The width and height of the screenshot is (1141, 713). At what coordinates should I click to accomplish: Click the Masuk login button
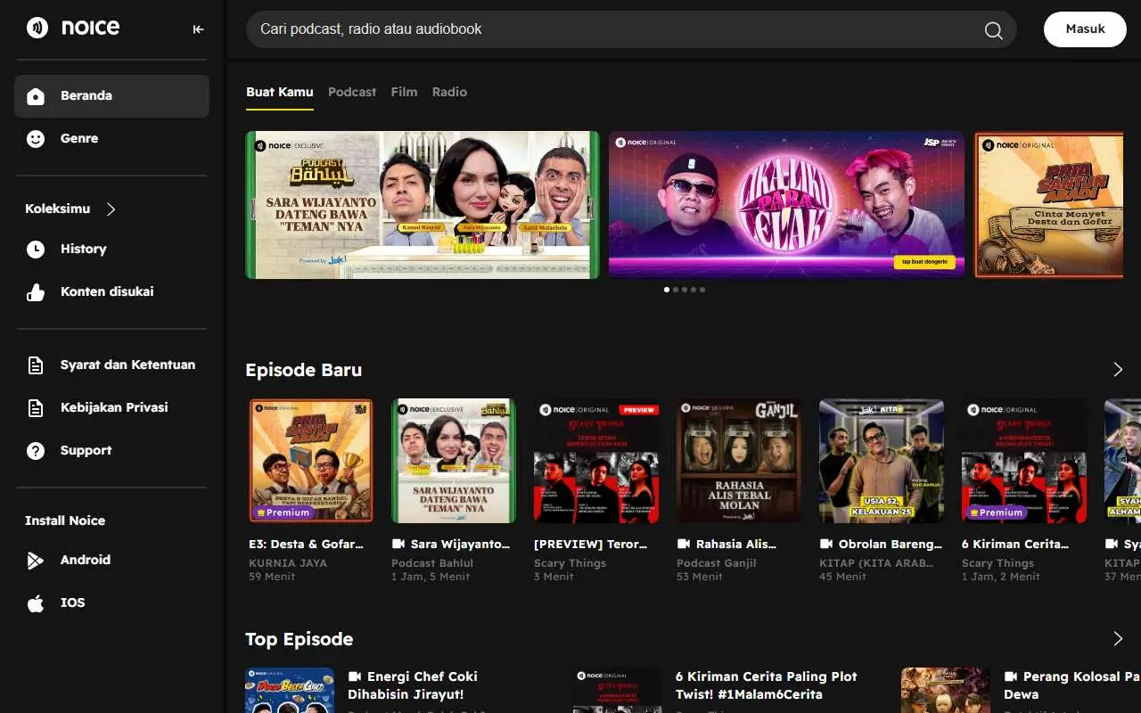click(1085, 29)
